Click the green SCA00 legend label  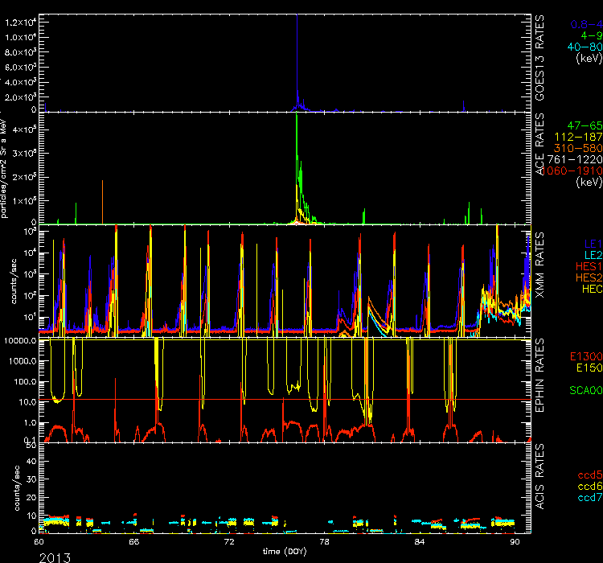point(582,390)
